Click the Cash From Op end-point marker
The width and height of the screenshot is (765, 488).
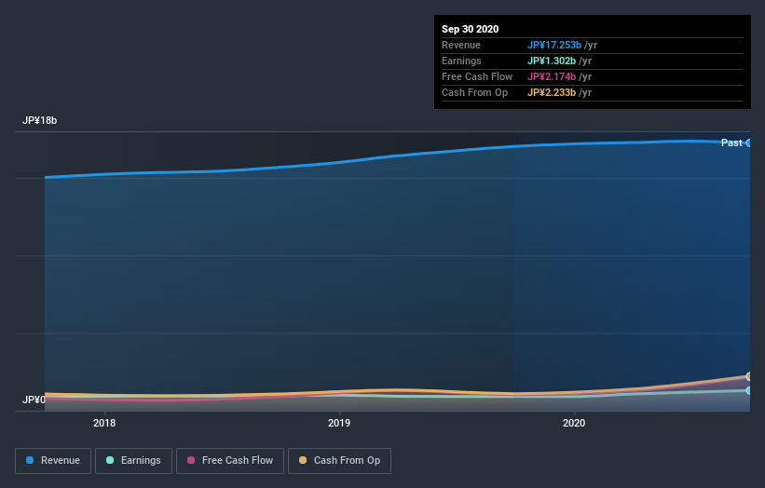coord(748,376)
